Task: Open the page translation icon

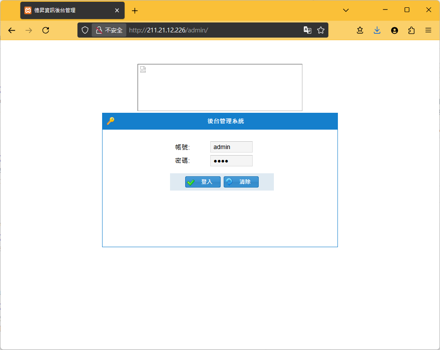Action: click(308, 30)
